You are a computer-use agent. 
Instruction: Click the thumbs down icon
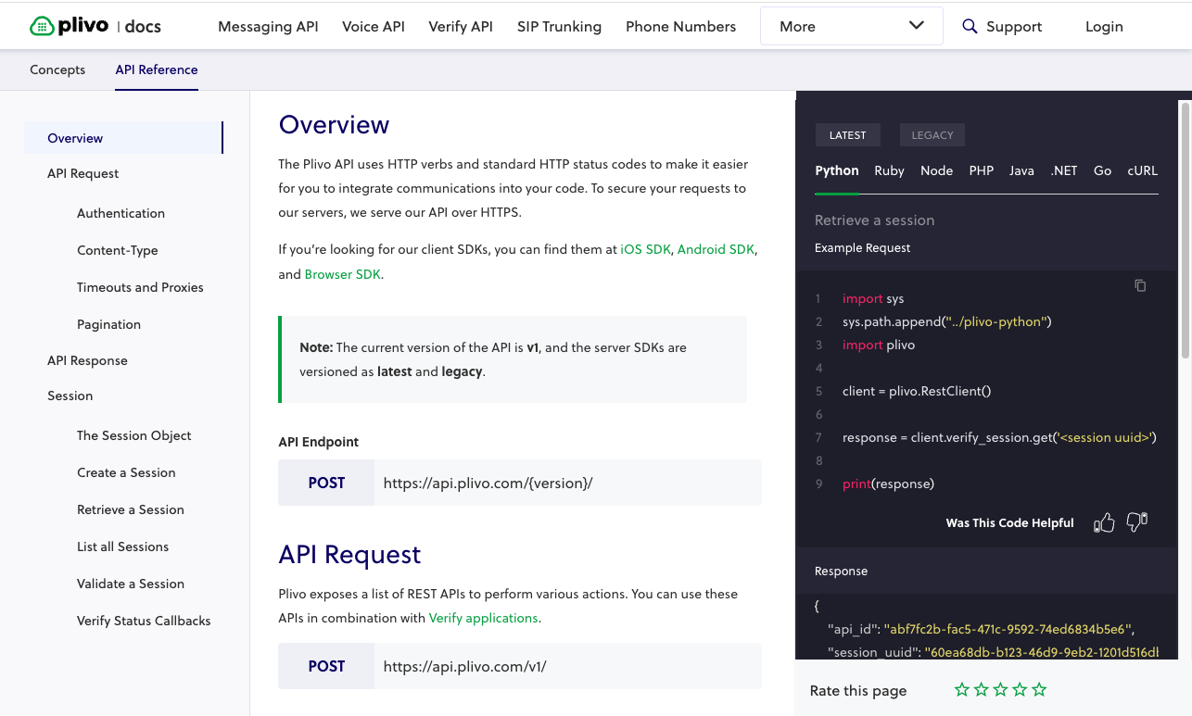1136,522
